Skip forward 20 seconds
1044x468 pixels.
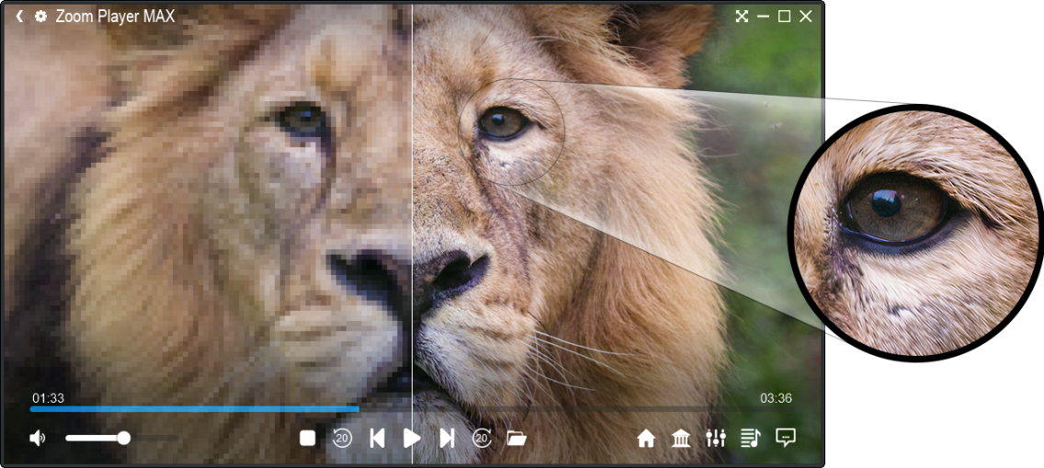coord(482,438)
